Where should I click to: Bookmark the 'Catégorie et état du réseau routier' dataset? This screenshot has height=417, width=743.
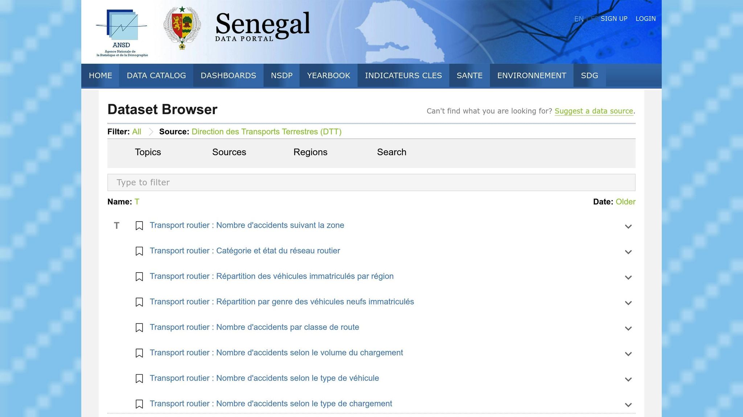coord(139,251)
